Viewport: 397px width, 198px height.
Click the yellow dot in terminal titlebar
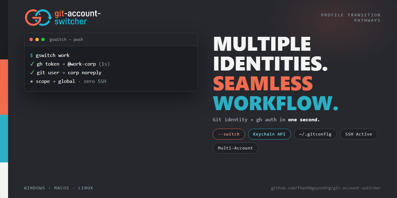[37, 40]
